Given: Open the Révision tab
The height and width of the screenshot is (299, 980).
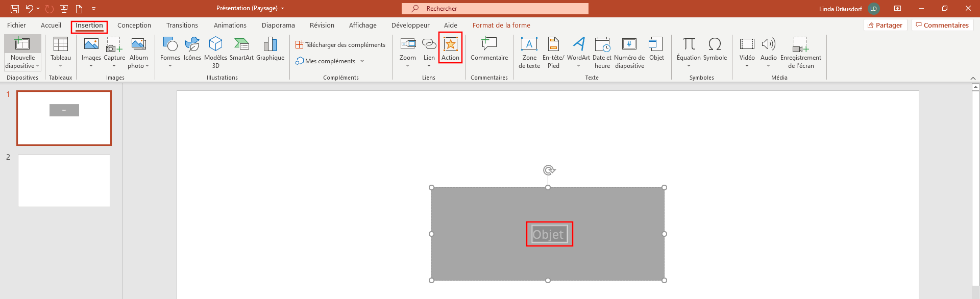Looking at the screenshot, I should click(322, 26).
